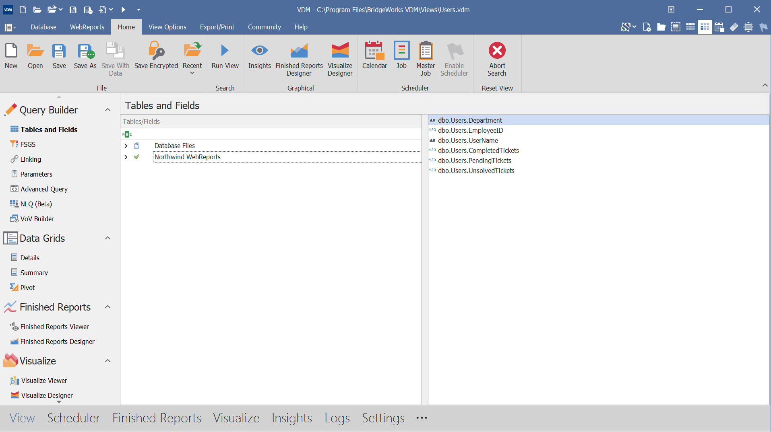The height and width of the screenshot is (432, 771).
Task: Toggle the plain grid view button top-right
Action: (690, 27)
